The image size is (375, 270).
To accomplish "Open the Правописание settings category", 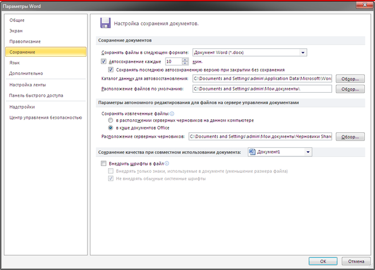I will coord(46,41).
